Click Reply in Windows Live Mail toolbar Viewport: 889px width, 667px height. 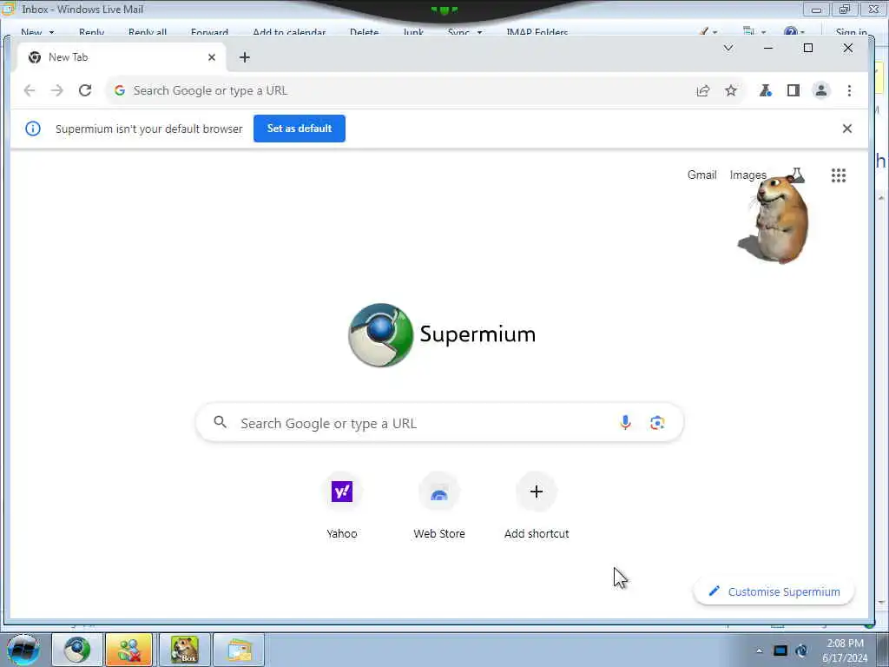[x=91, y=33]
